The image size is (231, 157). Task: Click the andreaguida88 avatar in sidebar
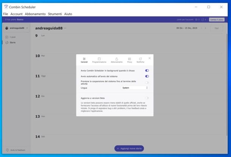coord(7,28)
